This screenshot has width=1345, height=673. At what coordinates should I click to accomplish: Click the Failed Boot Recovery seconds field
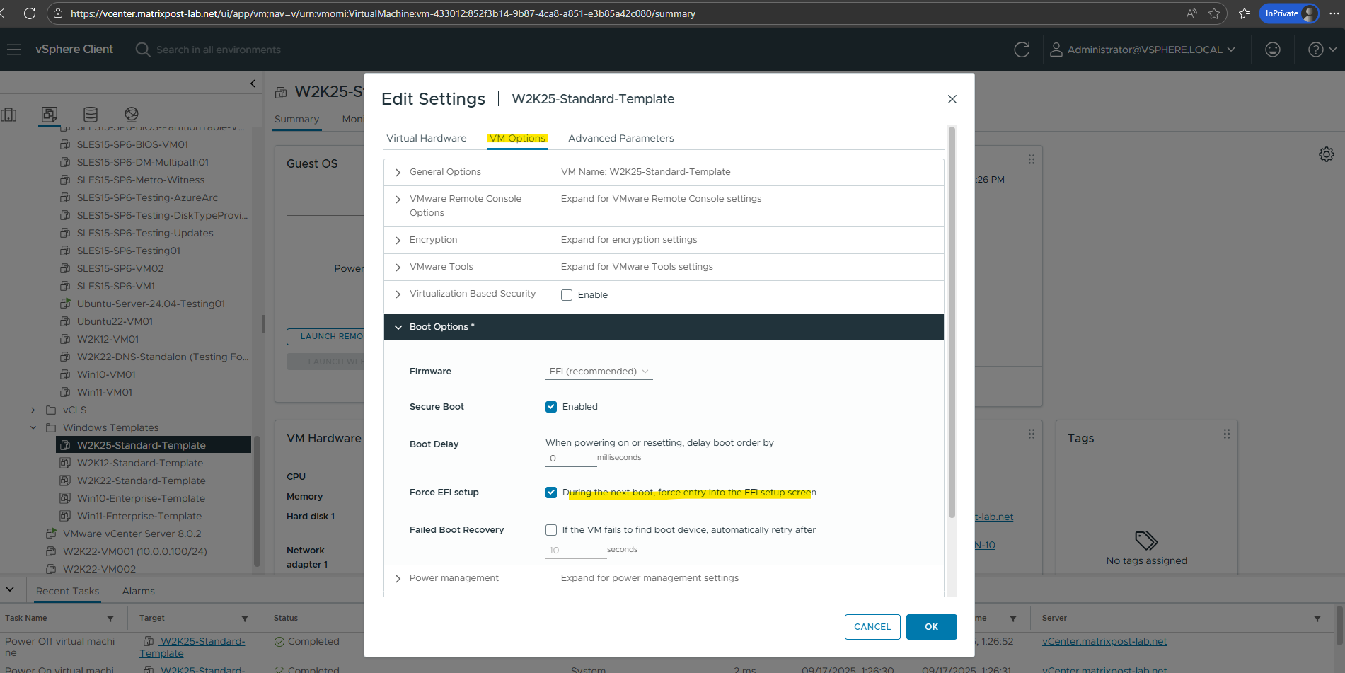[x=575, y=551]
